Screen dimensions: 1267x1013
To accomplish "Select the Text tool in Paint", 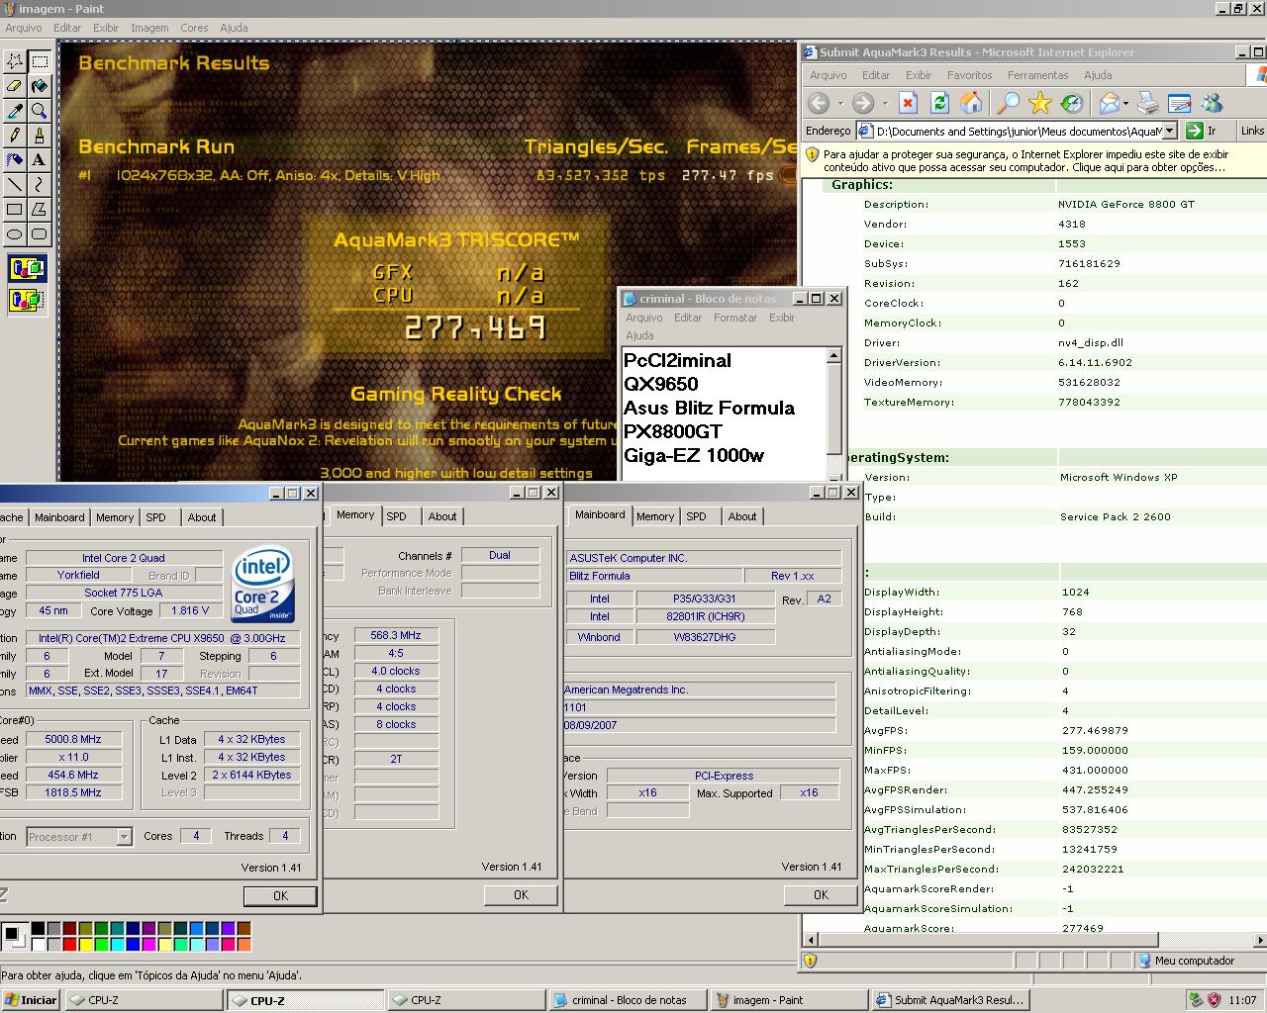I will click(40, 160).
